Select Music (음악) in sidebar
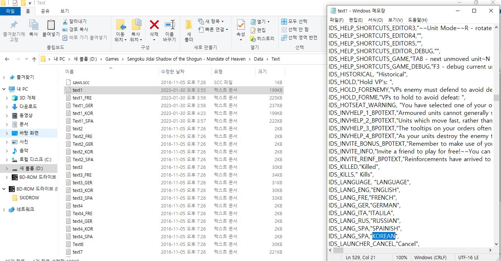501x261 pixels. click(24, 151)
